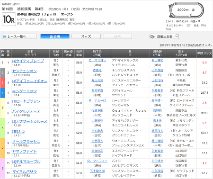The width and height of the screenshot is (213, 179).
Task: Open horse link バイタルフォース
Action: 26,111
